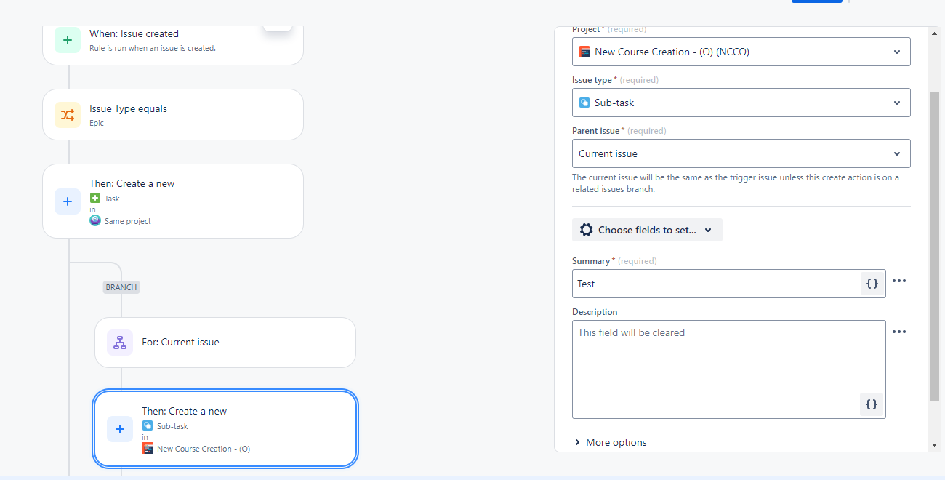
Task: Open the Project dropdown
Action: pos(741,52)
